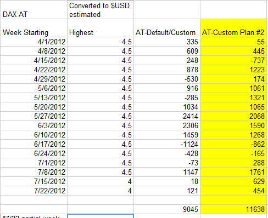Select the 7/8/2012 date cell
The height and width of the screenshot is (218, 268).
pyautogui.click(x=34, y=172)
